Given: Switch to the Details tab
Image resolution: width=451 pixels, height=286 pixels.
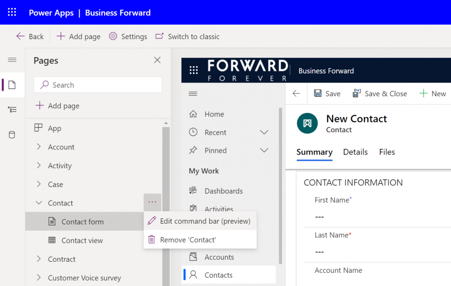Looking at the screenshot, I should coord(355,152).
